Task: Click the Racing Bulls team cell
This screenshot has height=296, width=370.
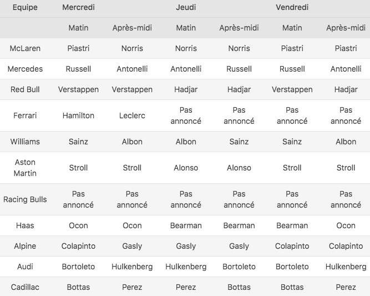Action: coord(25,199)
